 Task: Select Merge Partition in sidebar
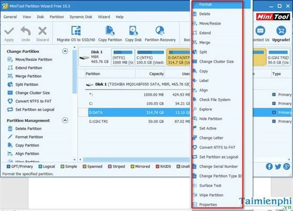28,76
